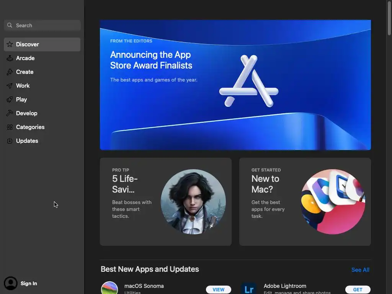Viewport: 392px width, 294px height.
Task: Click the magnifying glass search icon
Action: click(x=10, y=25)
